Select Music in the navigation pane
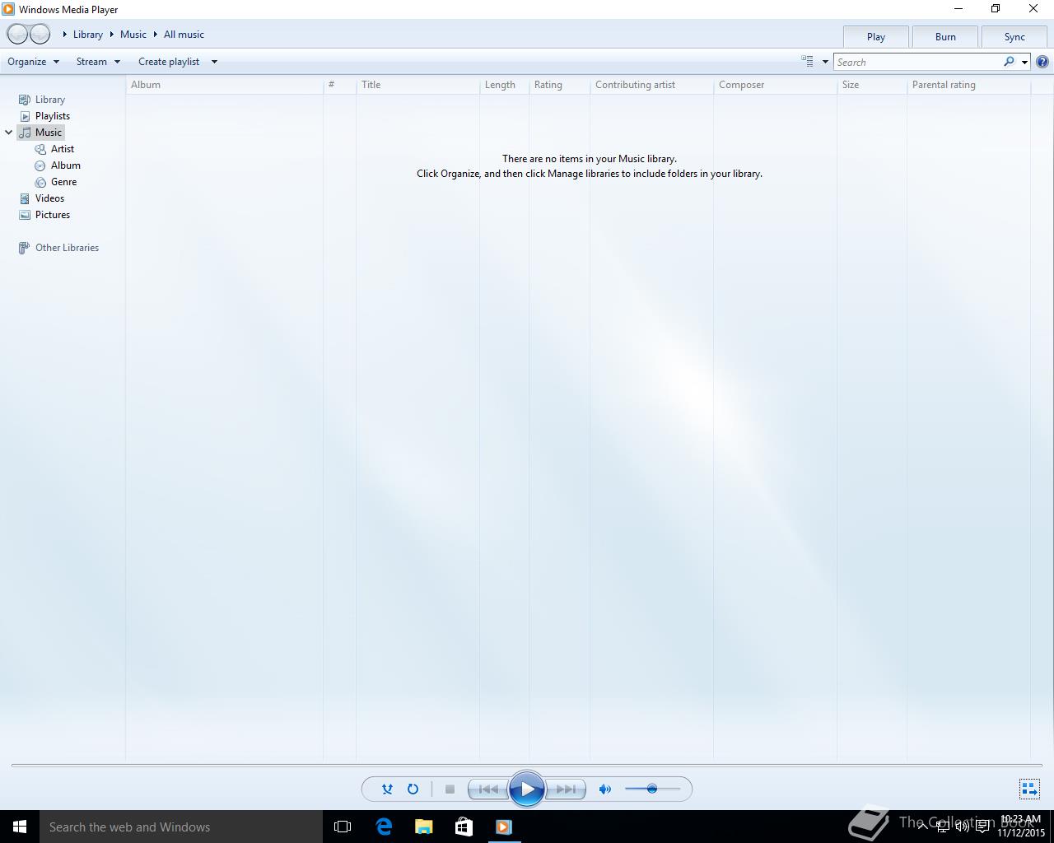 [40, 133]
